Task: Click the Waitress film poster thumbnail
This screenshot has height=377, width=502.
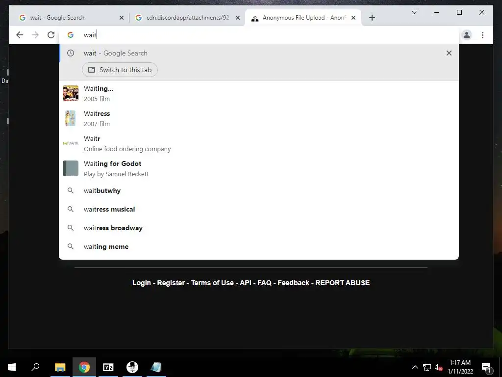Action: pyautogui.click(x=71, y=118)
